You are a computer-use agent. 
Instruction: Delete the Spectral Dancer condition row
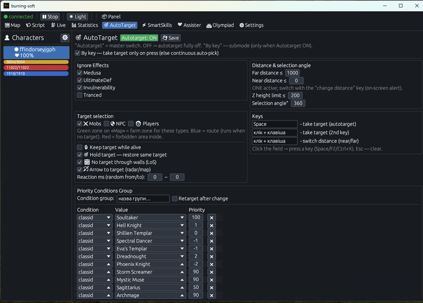(x=211, y=241)
